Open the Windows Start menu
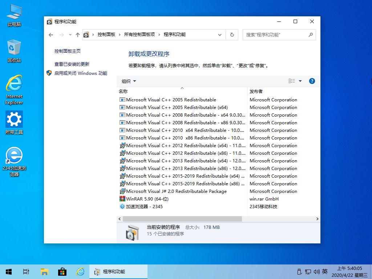The height and width of the screenshot is (279, 372). tap(9, 272)
